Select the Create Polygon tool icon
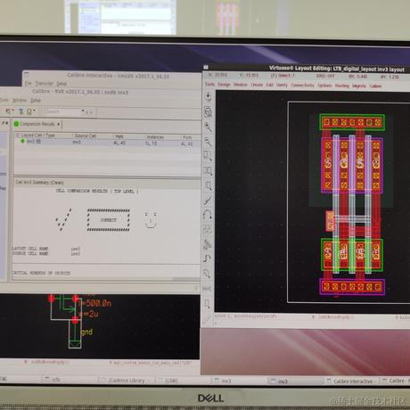This screenshot has width=410, height=410. click(x=208, y=274)
